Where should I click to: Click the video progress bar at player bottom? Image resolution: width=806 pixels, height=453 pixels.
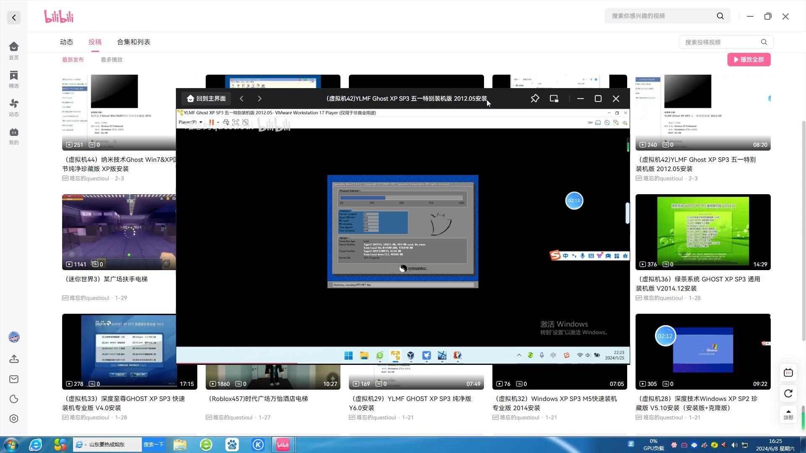[x=403, y=363]
